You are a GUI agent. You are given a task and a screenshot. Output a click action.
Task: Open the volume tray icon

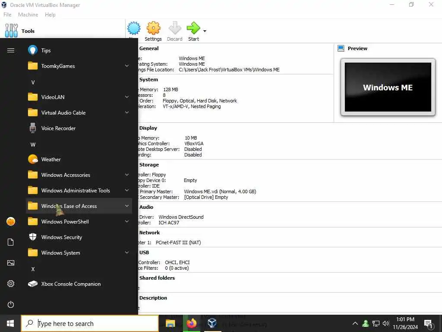pos(385,323)
